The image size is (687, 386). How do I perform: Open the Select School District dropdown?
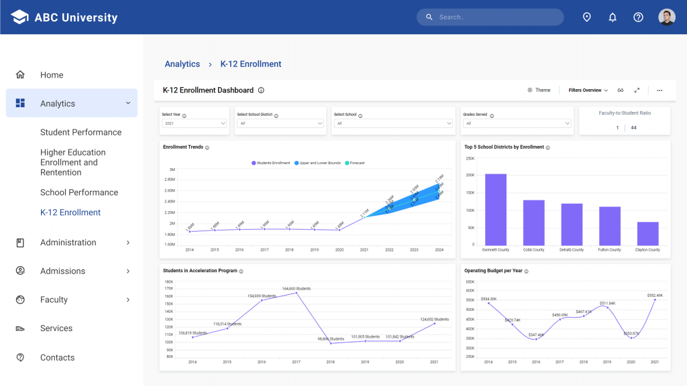[280, 124]
